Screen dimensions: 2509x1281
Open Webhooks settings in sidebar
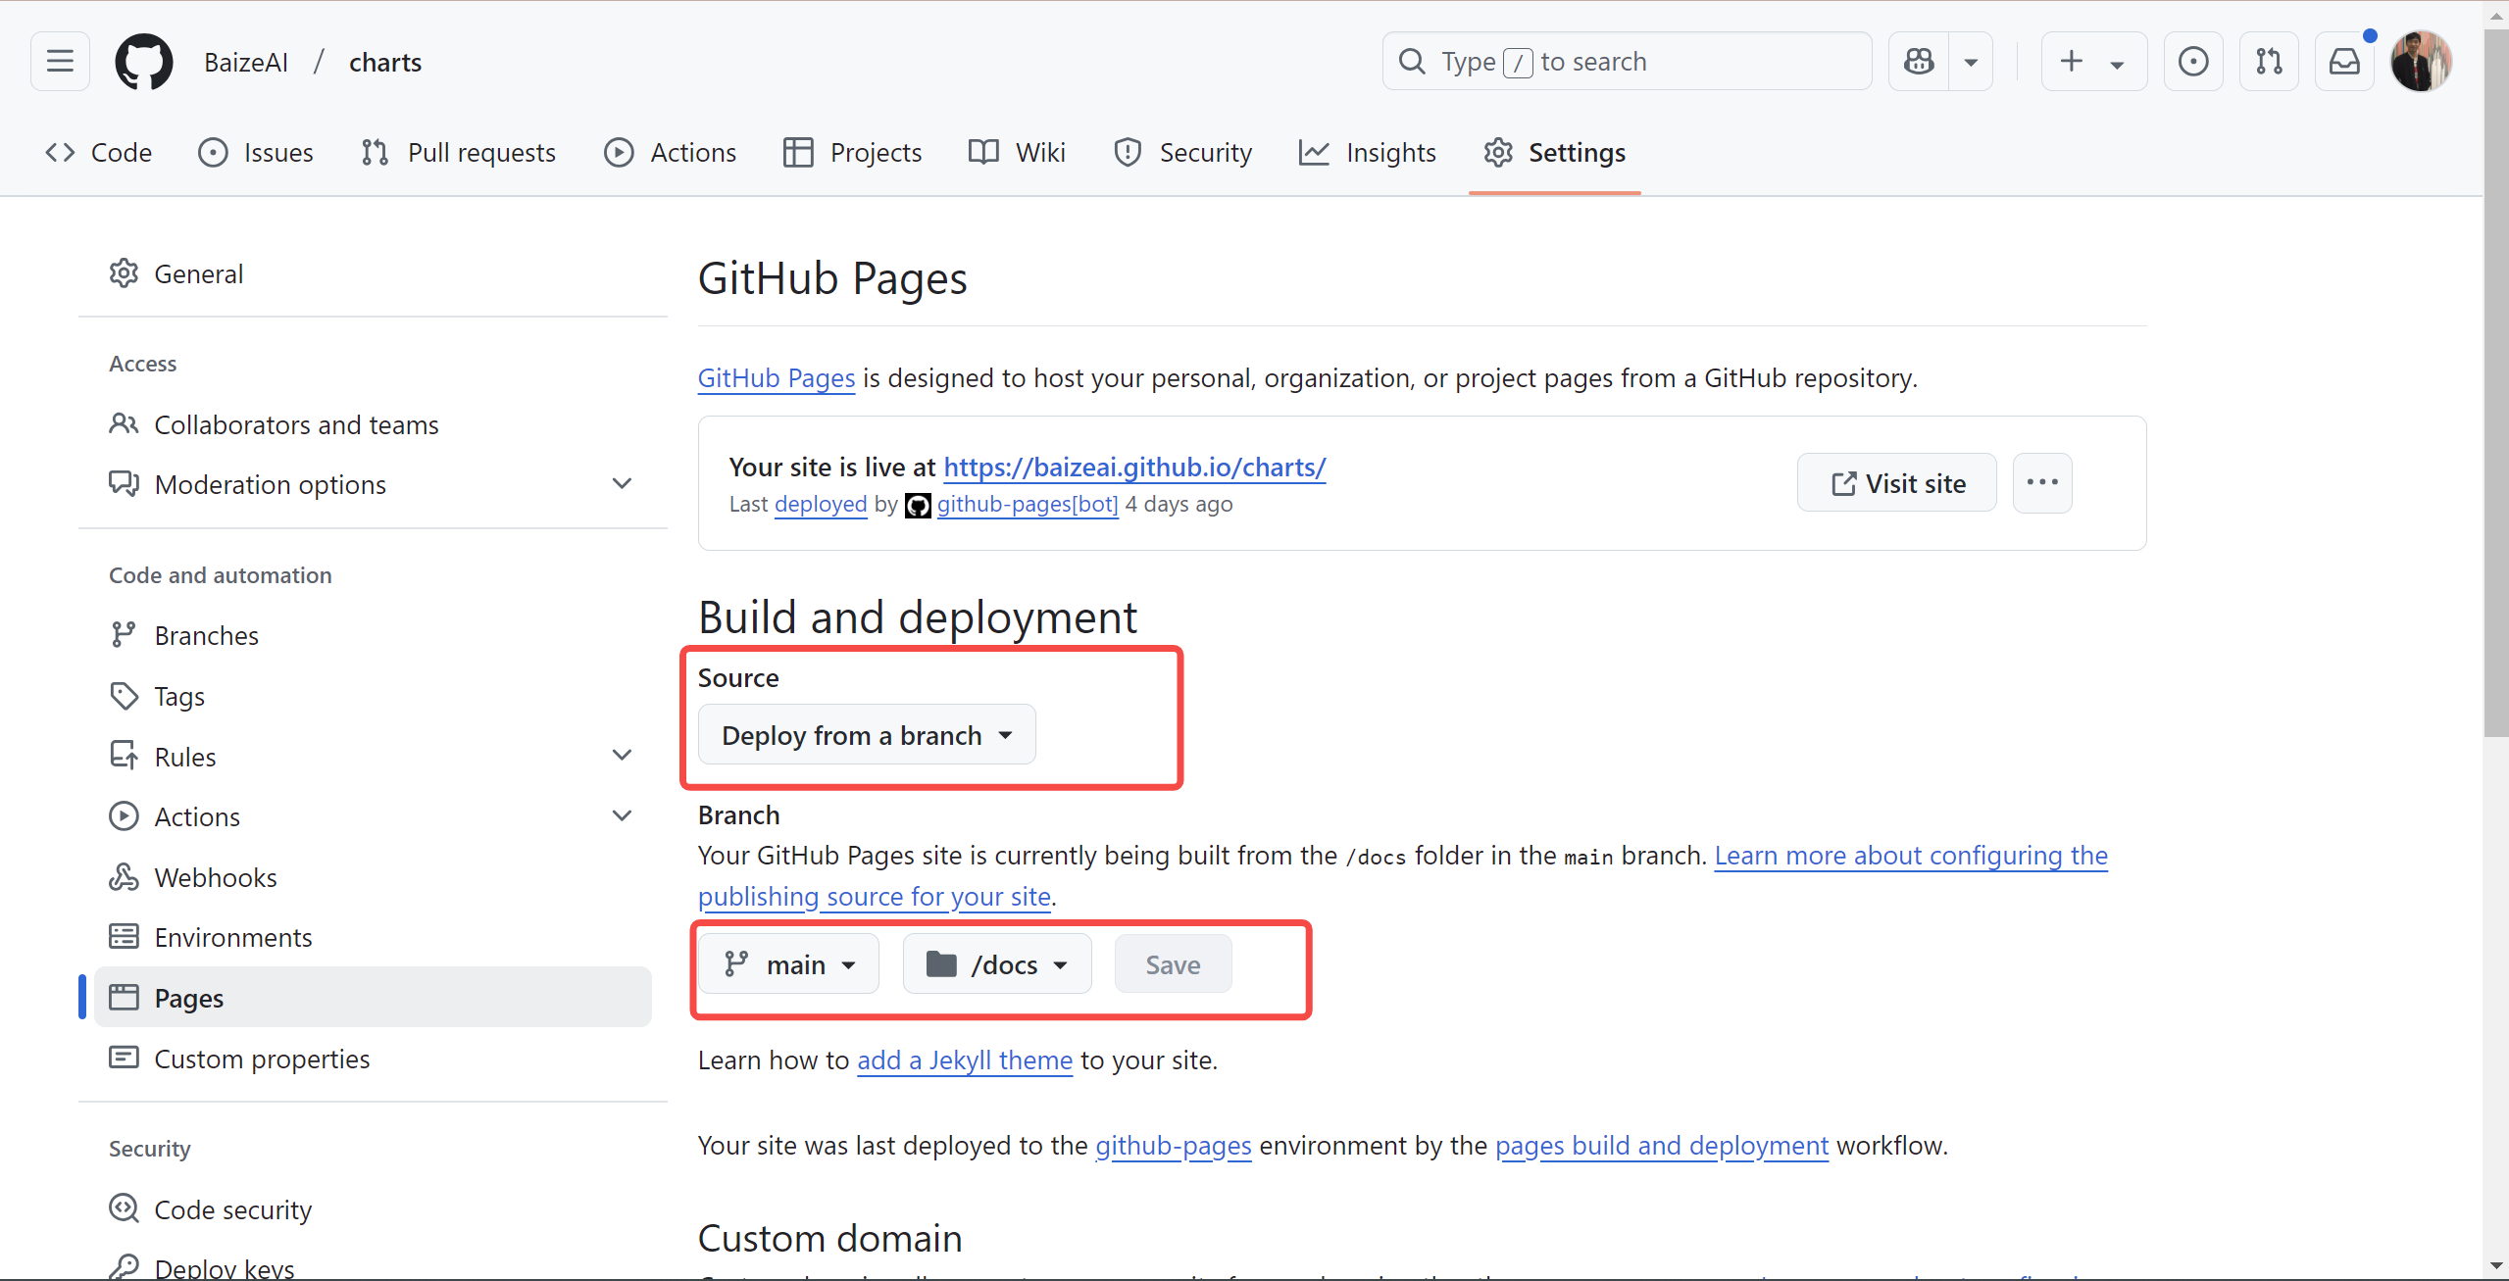pos(373,877)
